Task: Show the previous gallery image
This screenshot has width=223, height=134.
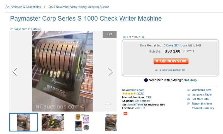Action: [x=15, y=72]
